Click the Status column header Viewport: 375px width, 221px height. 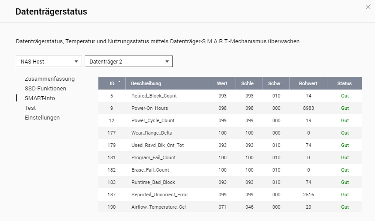pos(345,83)
